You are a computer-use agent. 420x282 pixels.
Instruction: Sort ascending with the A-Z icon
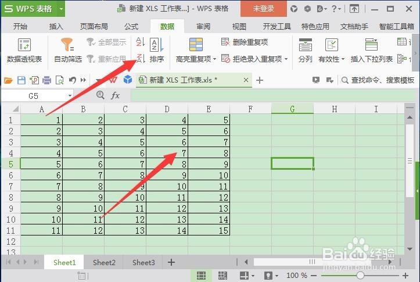141,42
